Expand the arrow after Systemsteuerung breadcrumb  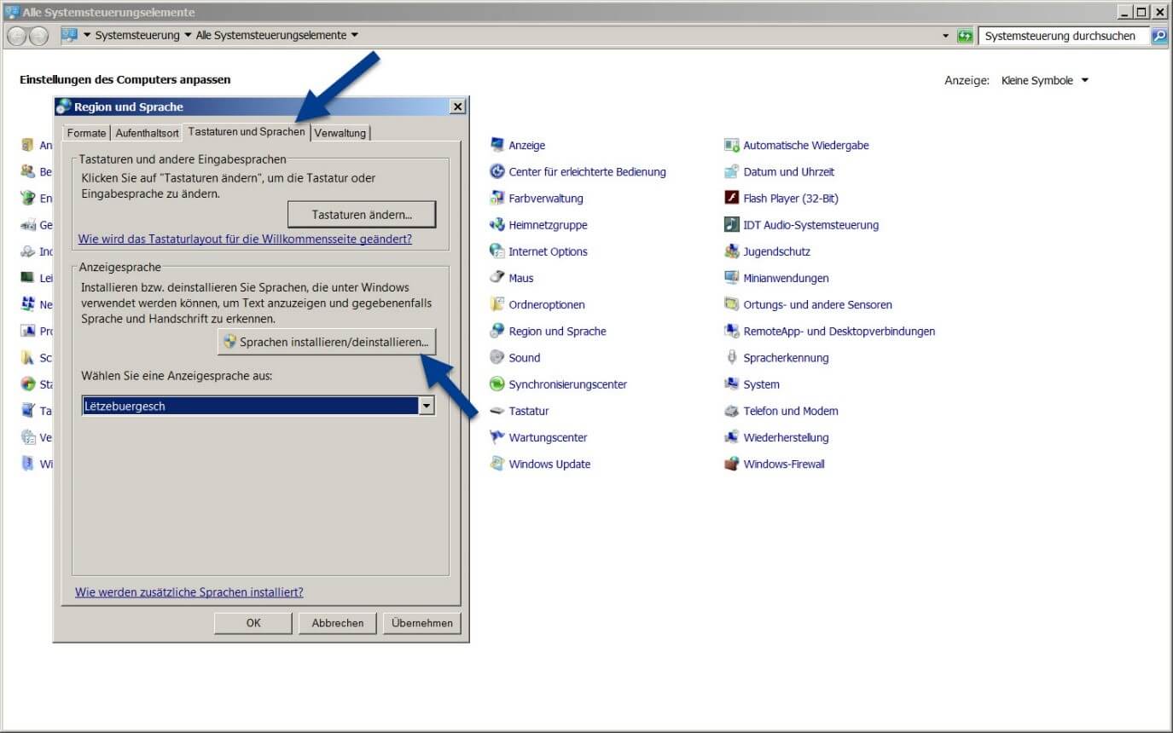[187, 36]
